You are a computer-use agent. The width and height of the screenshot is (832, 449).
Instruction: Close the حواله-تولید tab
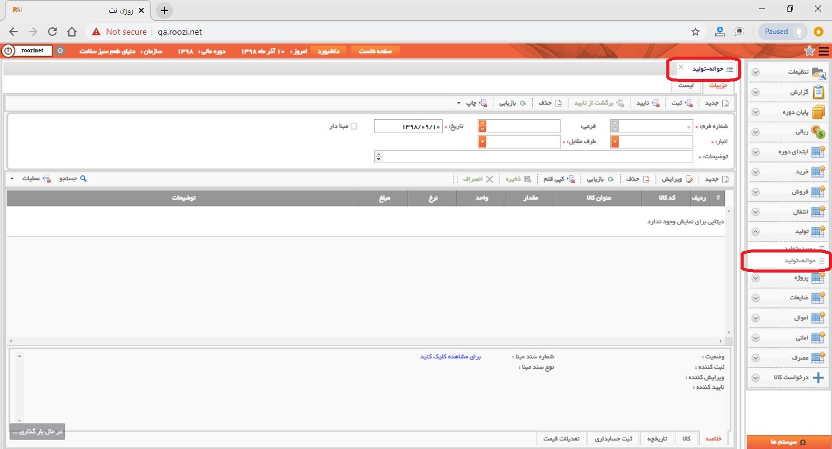tap(681, 67)
